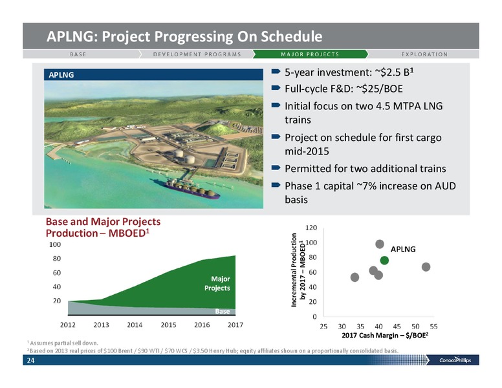Screen dimensions: 502x388
Task: Click 'Permitted for two additional trains' bullet
Action: click(366, 168)
